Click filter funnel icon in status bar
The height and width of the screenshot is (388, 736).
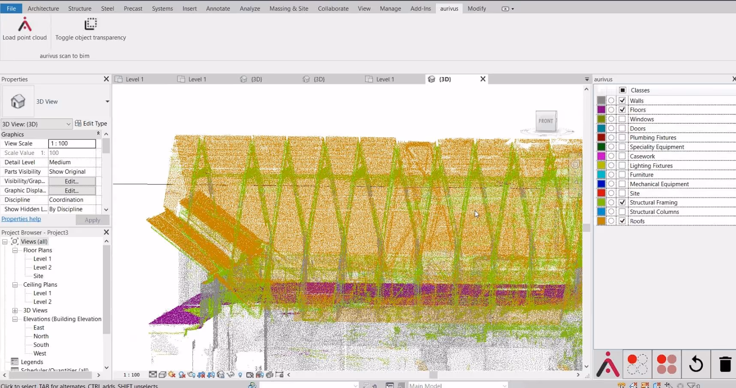coord(691,385)
